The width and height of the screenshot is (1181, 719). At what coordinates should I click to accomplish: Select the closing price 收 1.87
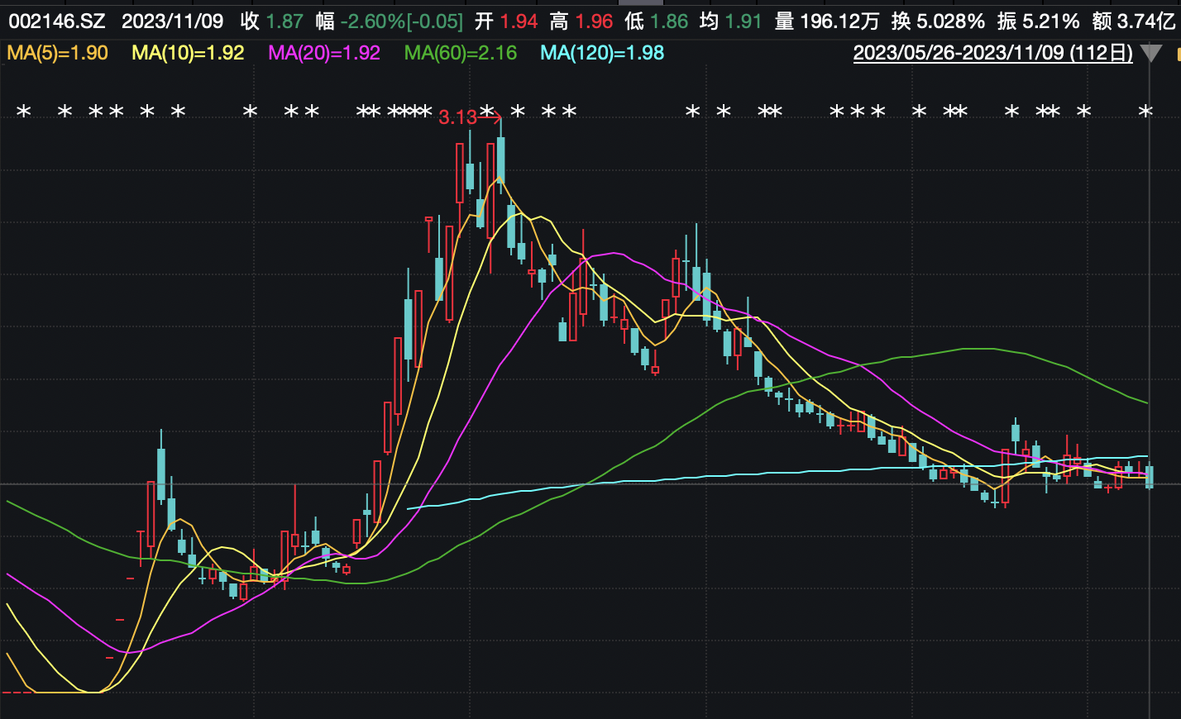coord(271,21)
